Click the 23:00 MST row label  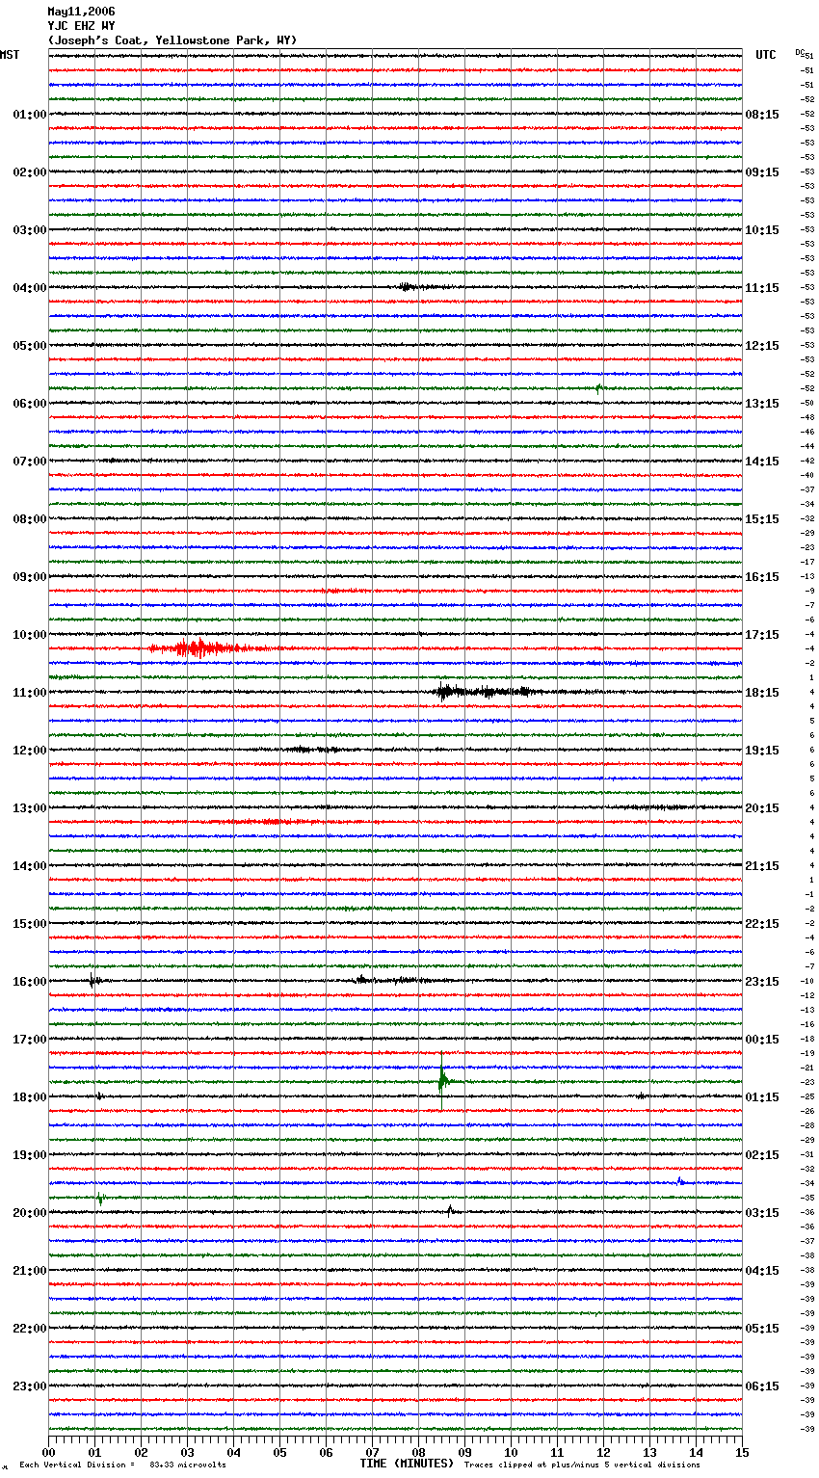point(29,1386)
